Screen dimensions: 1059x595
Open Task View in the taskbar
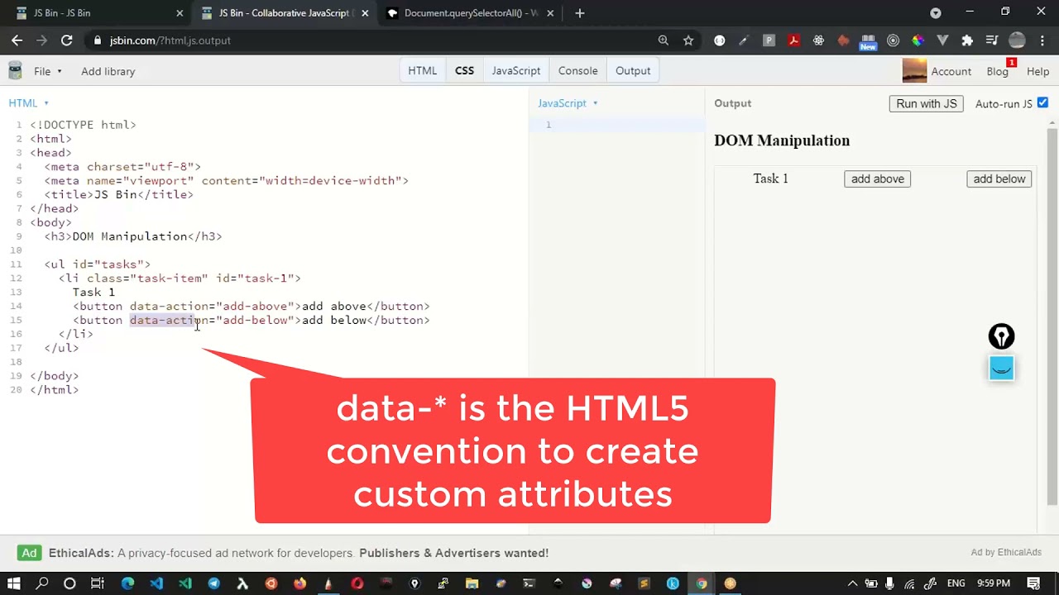click(97, 583)
